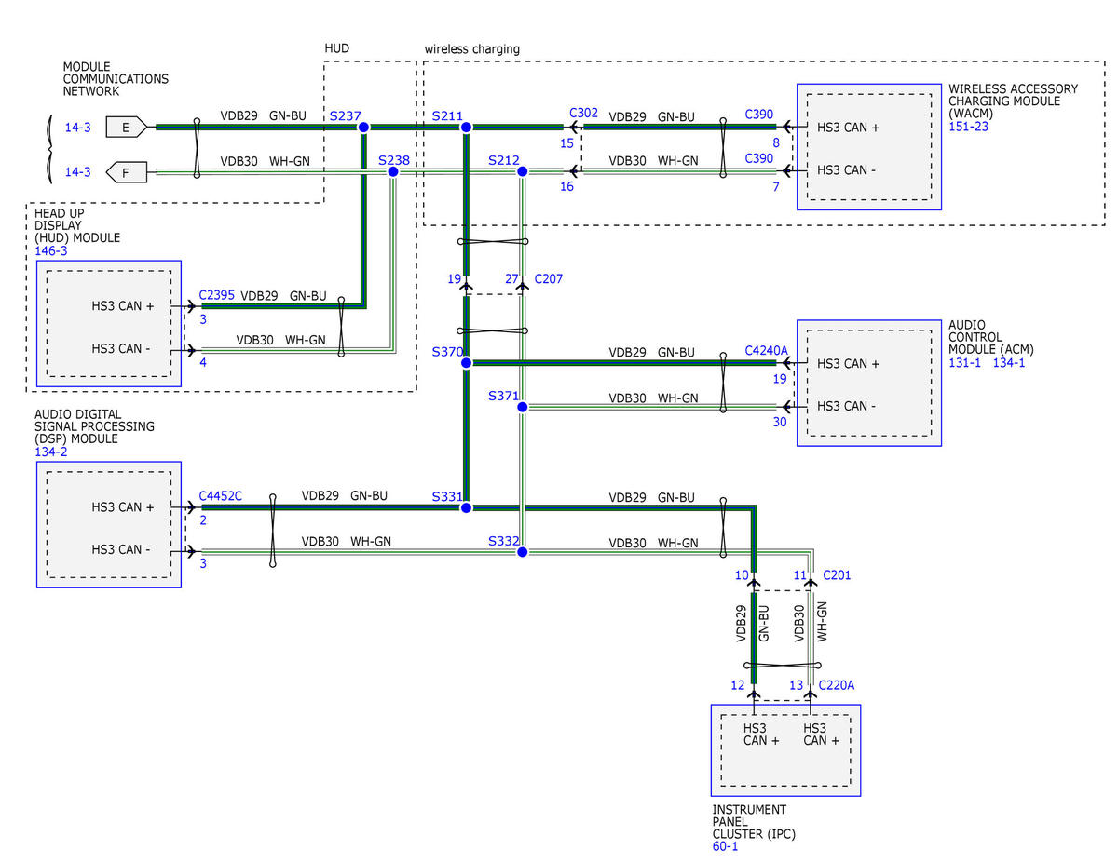The width and height of the screenshot is (1118, 863).
Task: Click connector label C302
Action: coord(584,113)
